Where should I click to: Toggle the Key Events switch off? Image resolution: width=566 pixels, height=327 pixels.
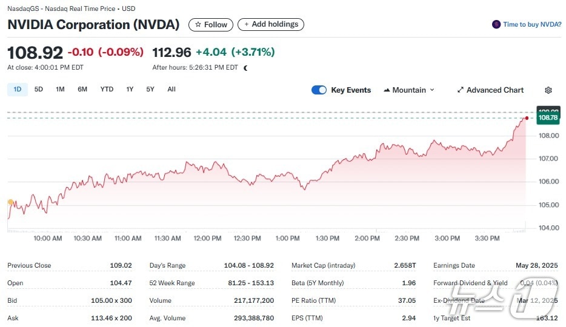(x=319, y=90)
